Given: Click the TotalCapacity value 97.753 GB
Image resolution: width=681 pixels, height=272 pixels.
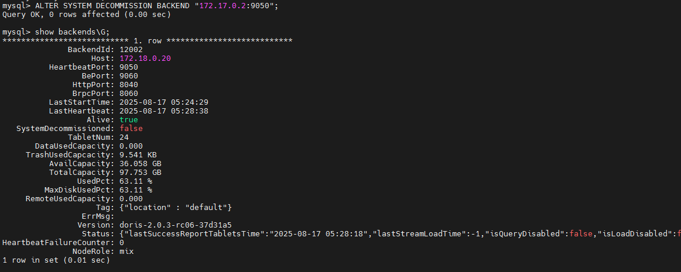Looking at the screenshot, I should 140,173.
